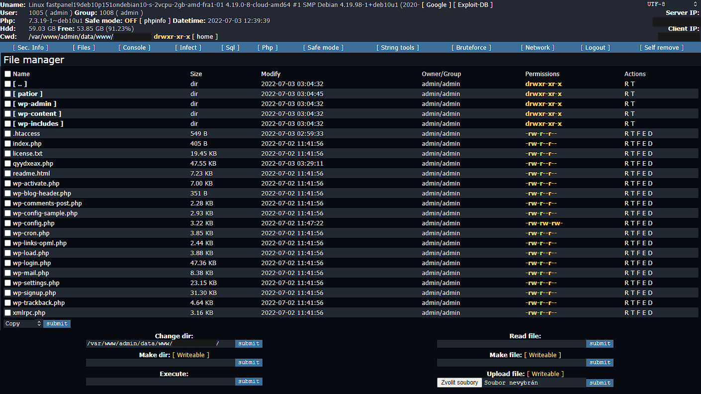Open the Bruteforce section
This screenshot has height=394, width=701.
coord(471,48)
